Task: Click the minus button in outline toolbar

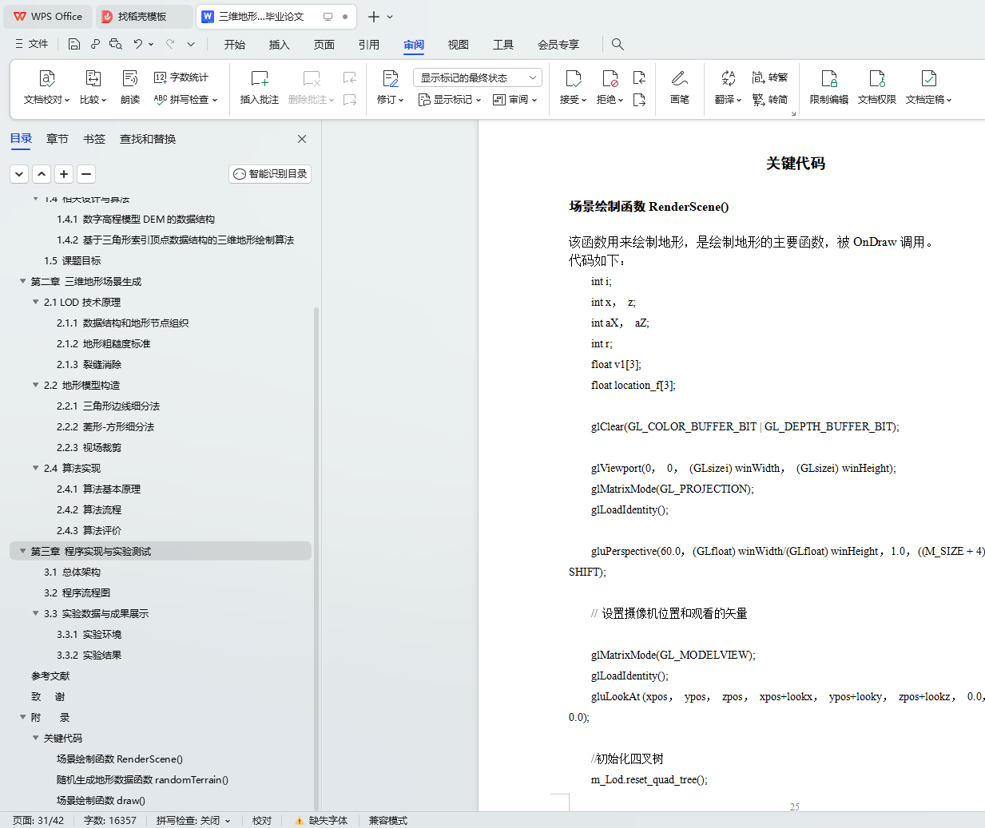Action: point(86,173)
